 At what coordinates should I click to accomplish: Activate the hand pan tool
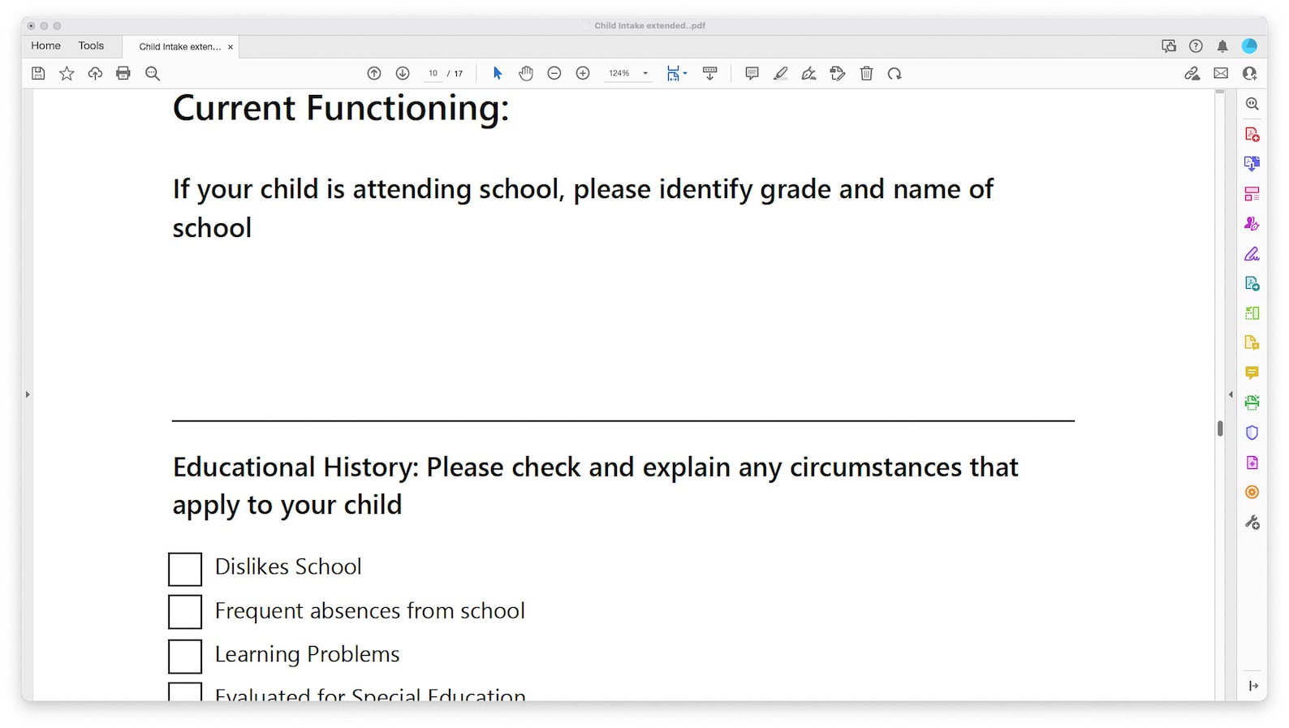click(526, 74)
